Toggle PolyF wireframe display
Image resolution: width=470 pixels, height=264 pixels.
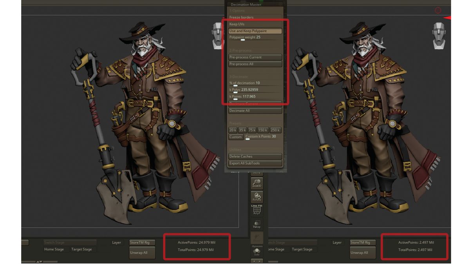click(x=257, y=210)
